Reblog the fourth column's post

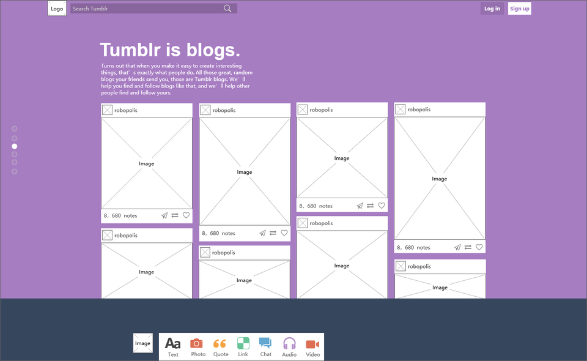click(468, 247)
